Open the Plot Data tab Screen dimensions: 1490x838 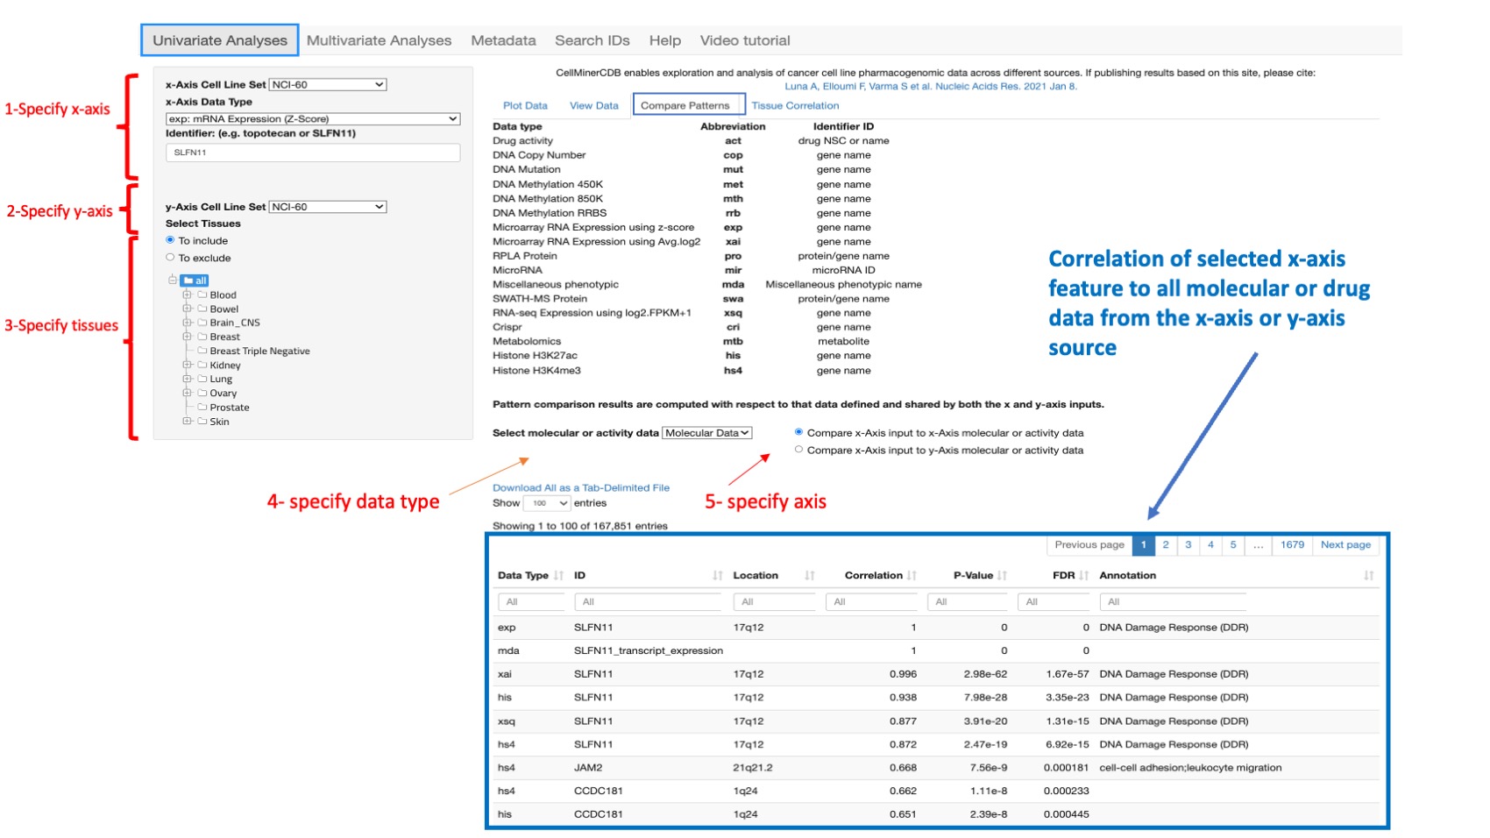(x=525, y=105)
